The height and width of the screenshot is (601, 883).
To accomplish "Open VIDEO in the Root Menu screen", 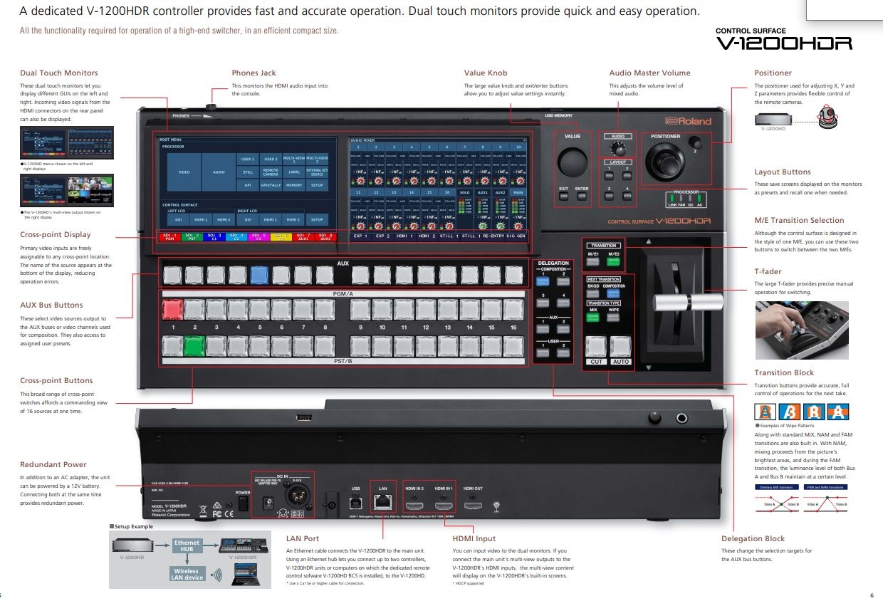I will [x=184, y=172].
